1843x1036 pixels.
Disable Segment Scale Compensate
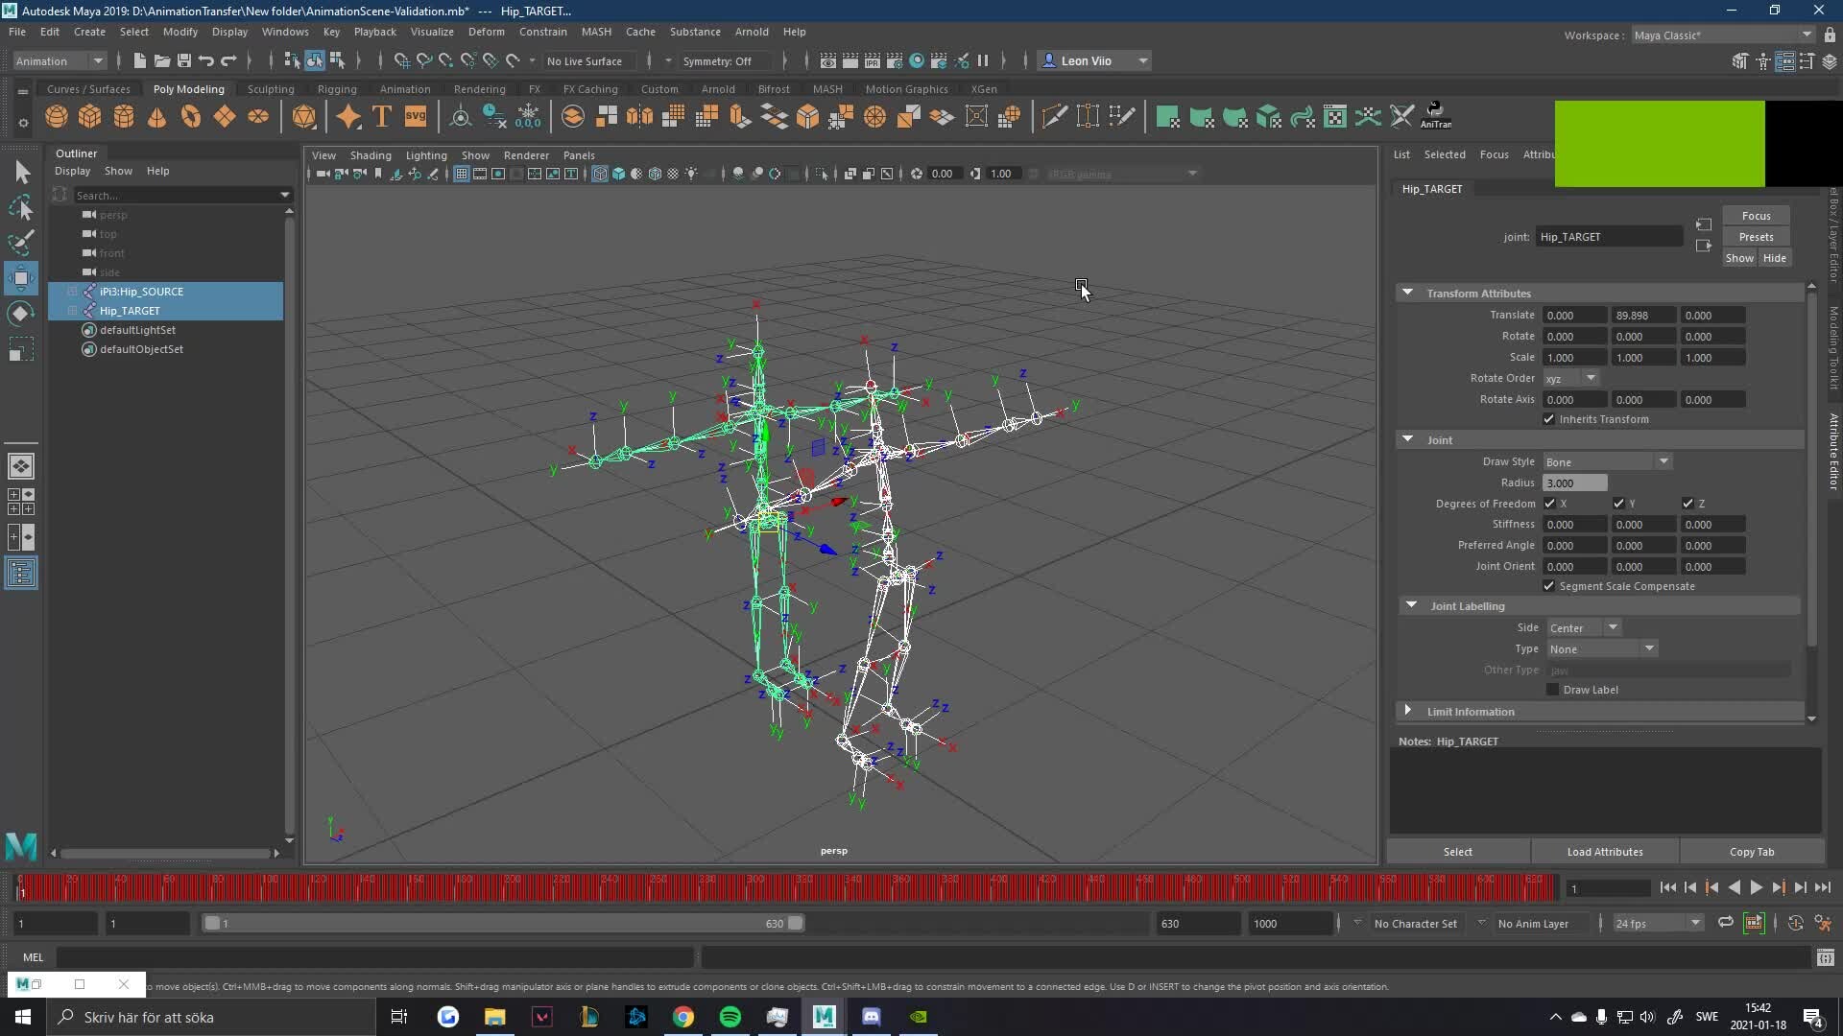[1548, 586]
